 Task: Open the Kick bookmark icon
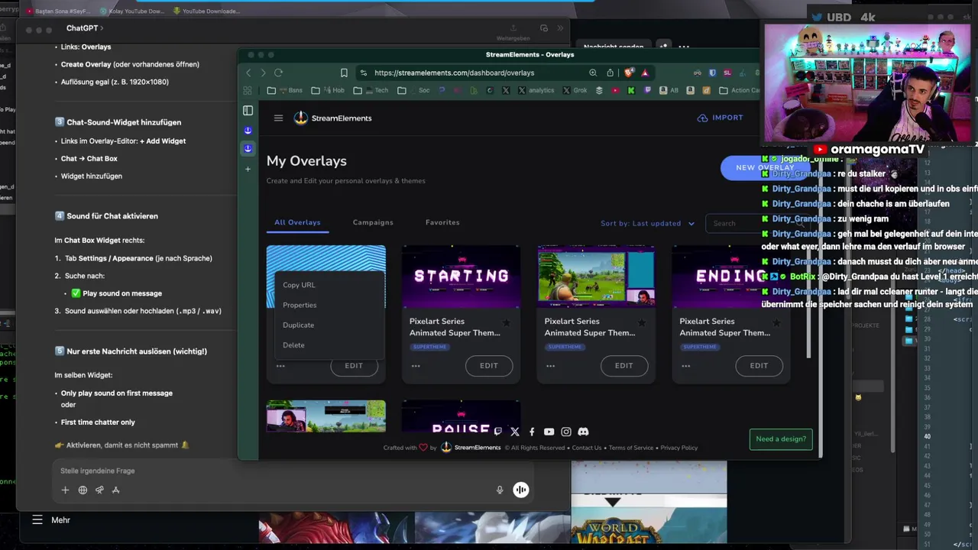(631, 90)
